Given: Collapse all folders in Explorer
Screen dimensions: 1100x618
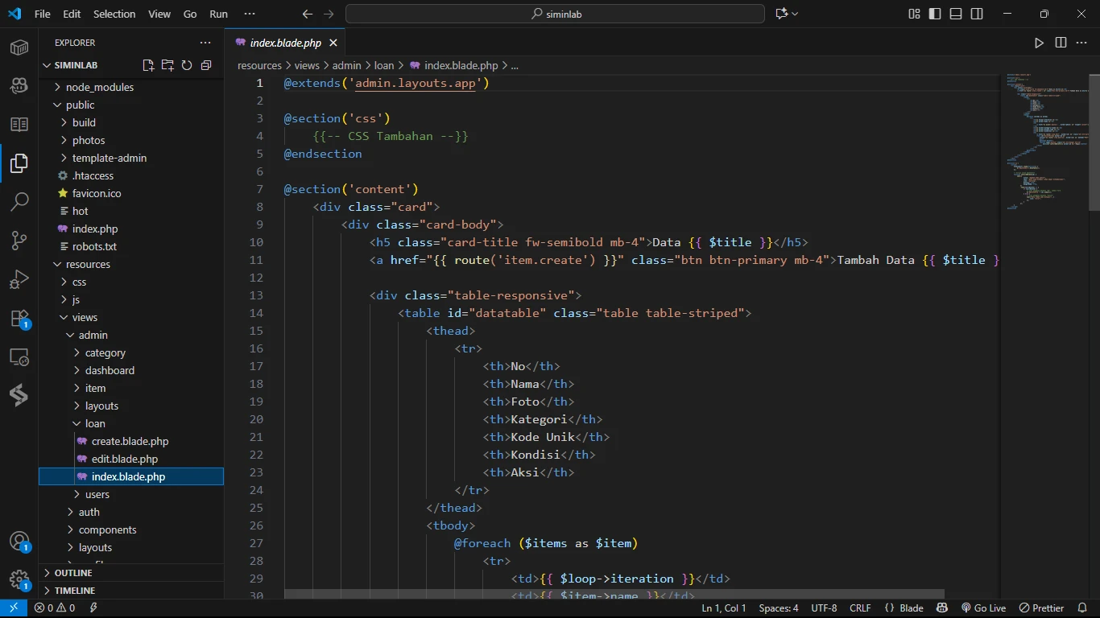Looking at the screenshot, I should 206,65.
